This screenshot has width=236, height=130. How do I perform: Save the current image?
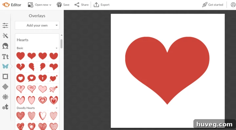(x=63, y=5)
